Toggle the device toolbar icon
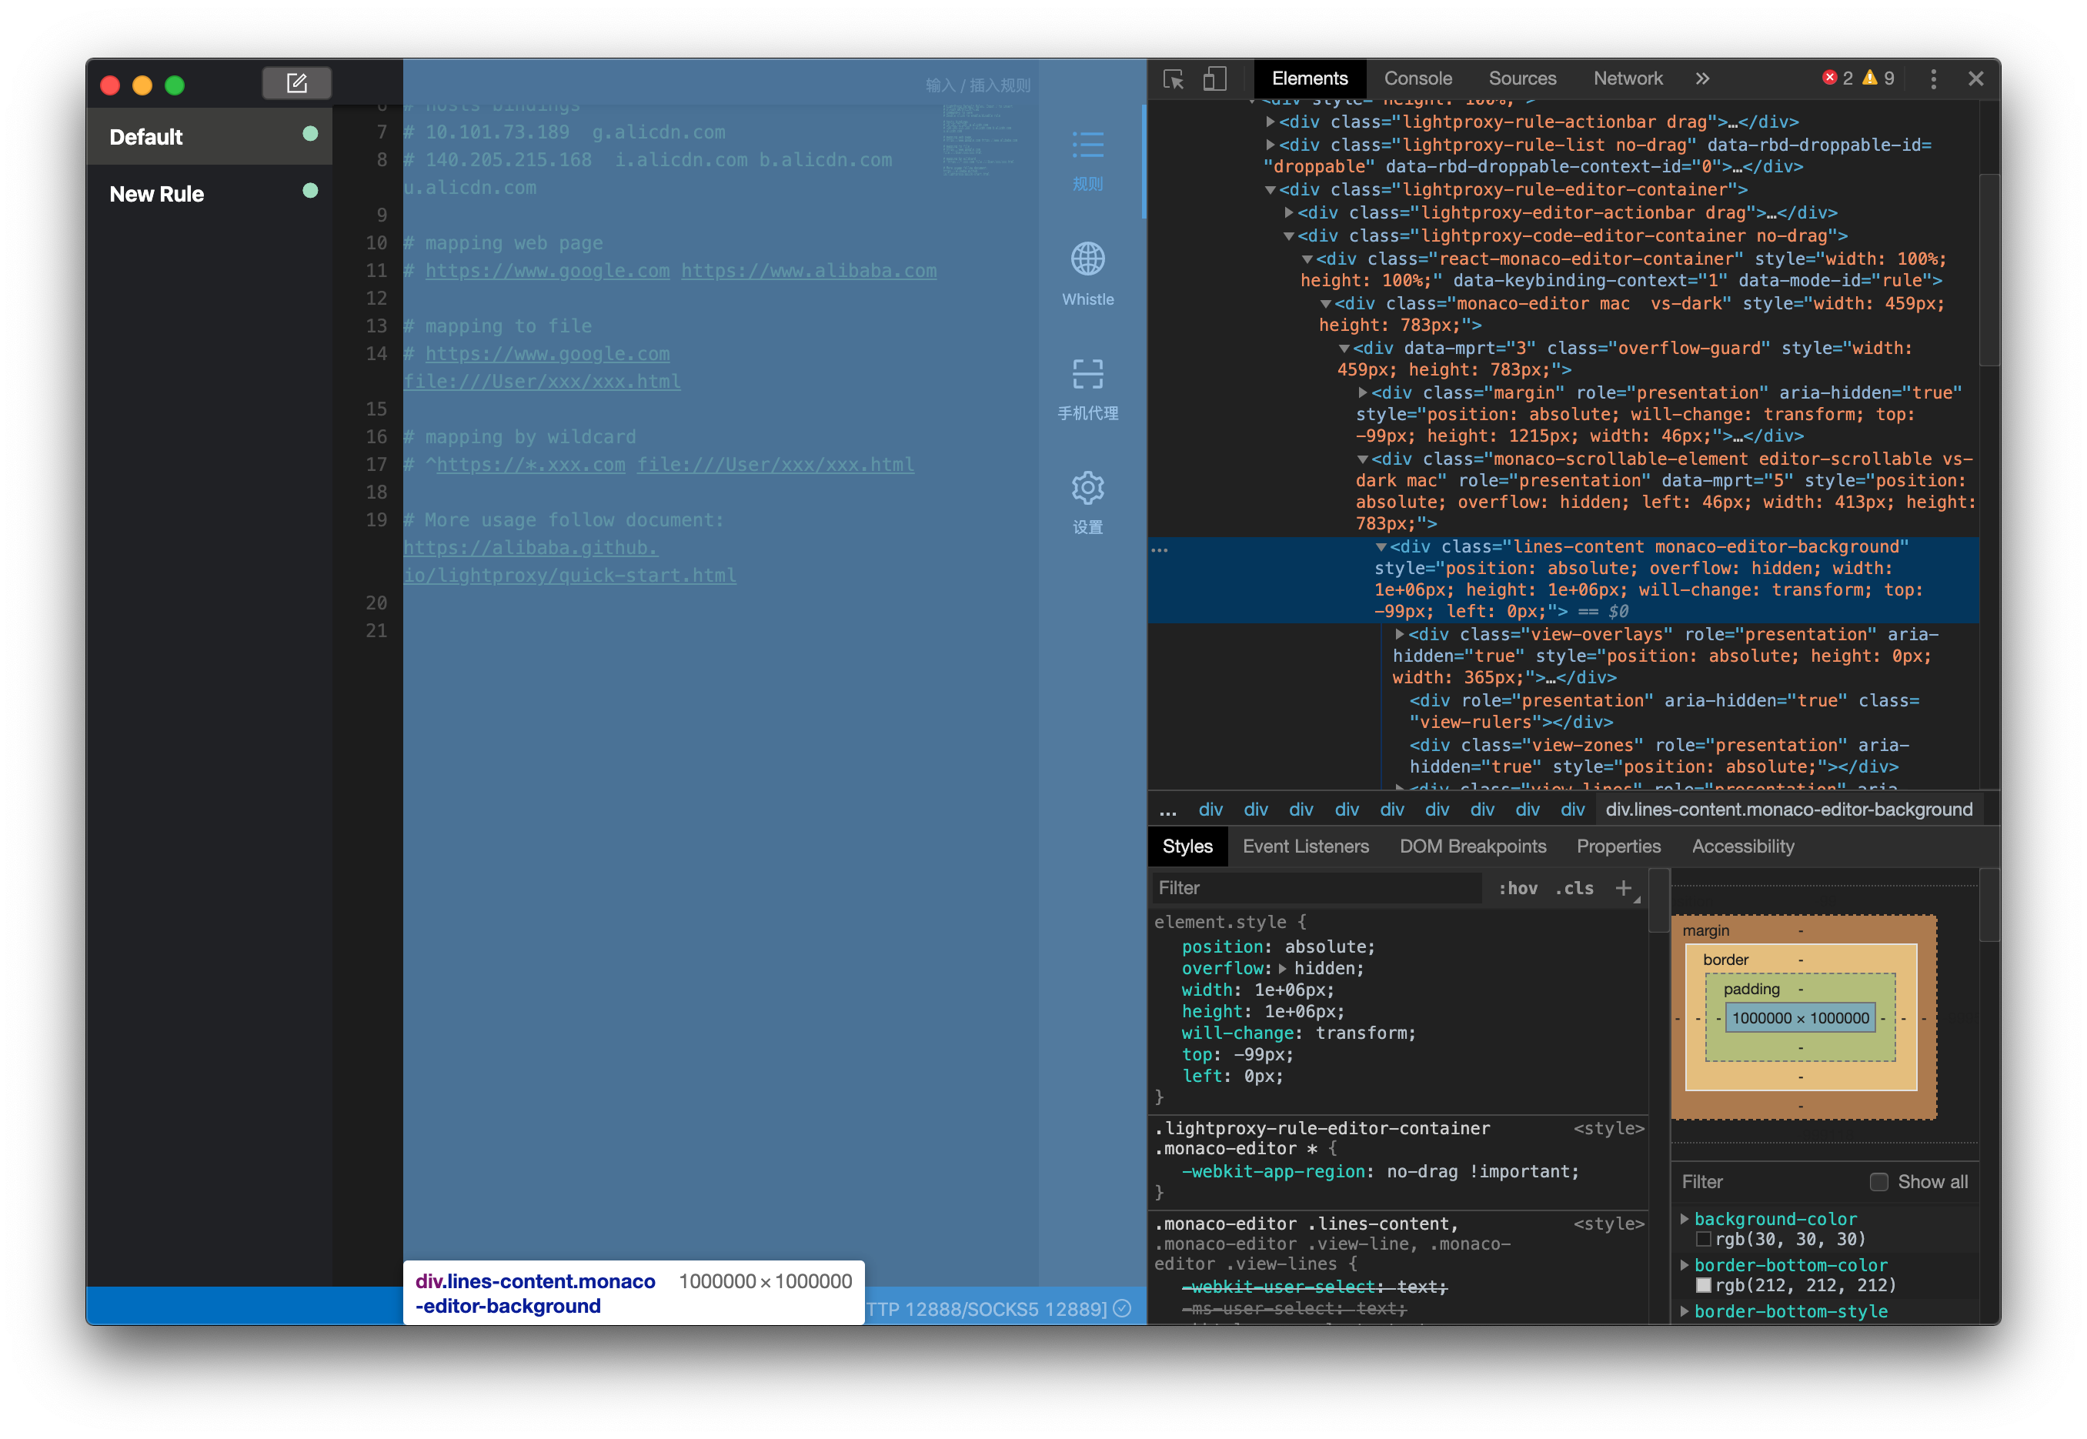The image size is (2087, 1439). [x=1214, y=79]
